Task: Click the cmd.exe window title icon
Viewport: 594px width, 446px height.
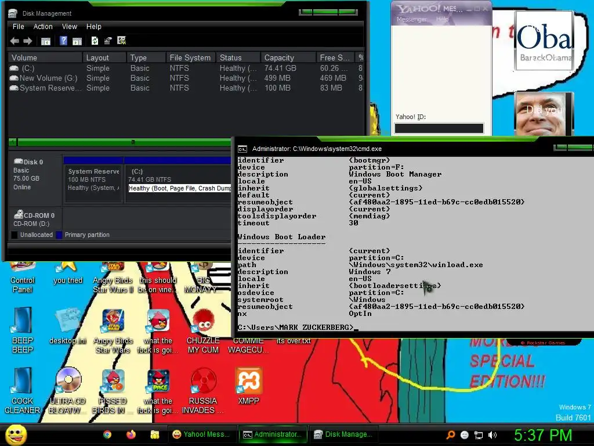Action: pyautogui.click(x=242, y=149)
